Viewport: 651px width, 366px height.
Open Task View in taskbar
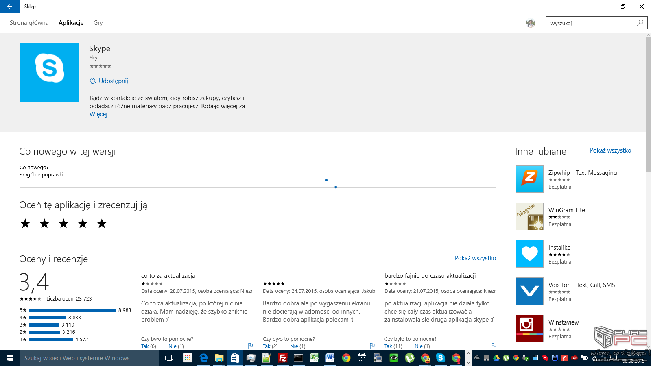coord(169,358)
